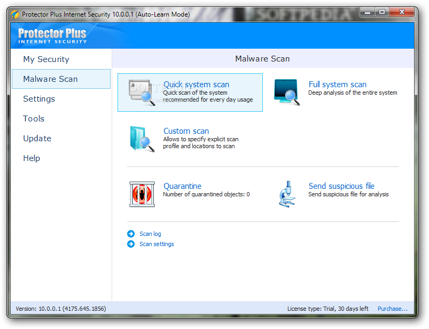Click the arrow icon beside Scan log
This screenshot has height=329, width=429.
tap(131, 234)
